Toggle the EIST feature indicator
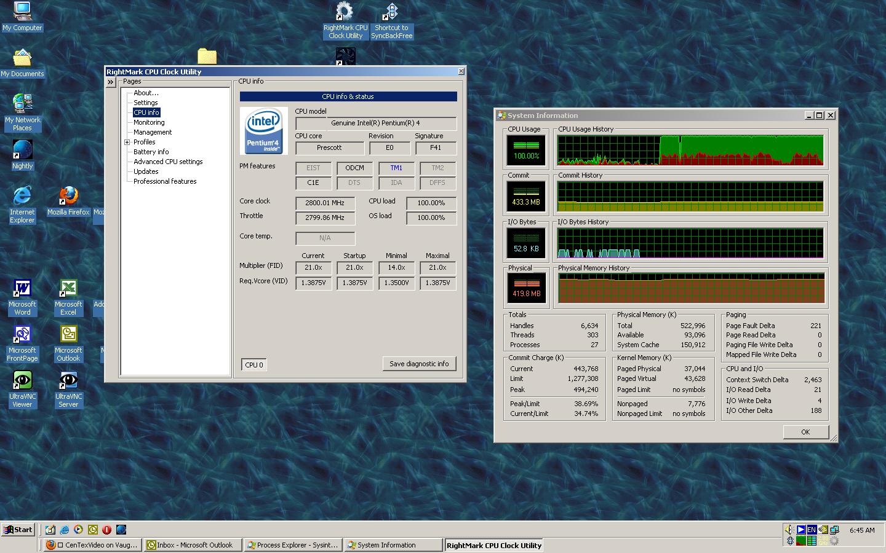This screenshot has height=553, width=886. pyautogui.click(x=313, y=168)
